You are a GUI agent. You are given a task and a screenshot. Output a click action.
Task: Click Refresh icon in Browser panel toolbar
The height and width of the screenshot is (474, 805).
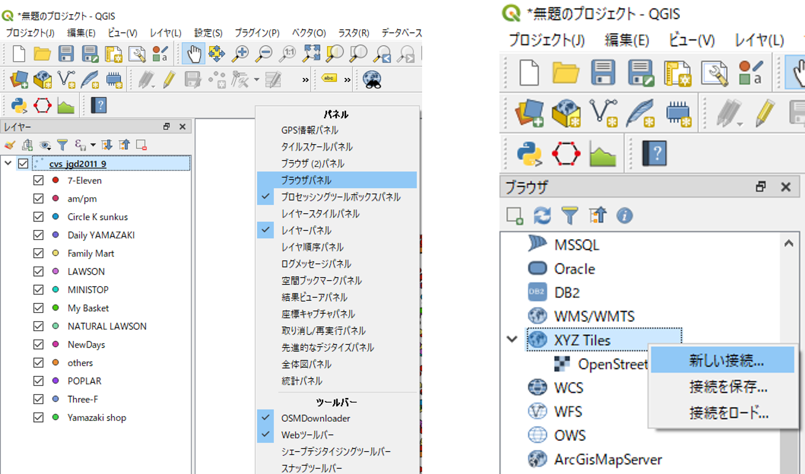tap(542, 216)
